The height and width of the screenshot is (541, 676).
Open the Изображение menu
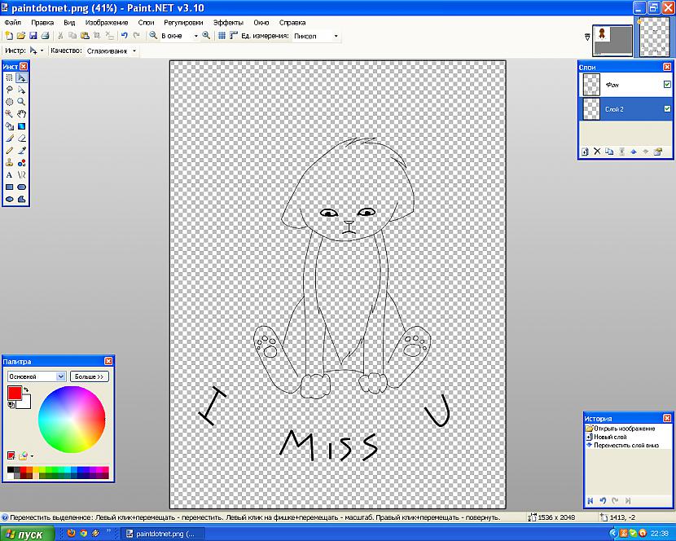107,23
